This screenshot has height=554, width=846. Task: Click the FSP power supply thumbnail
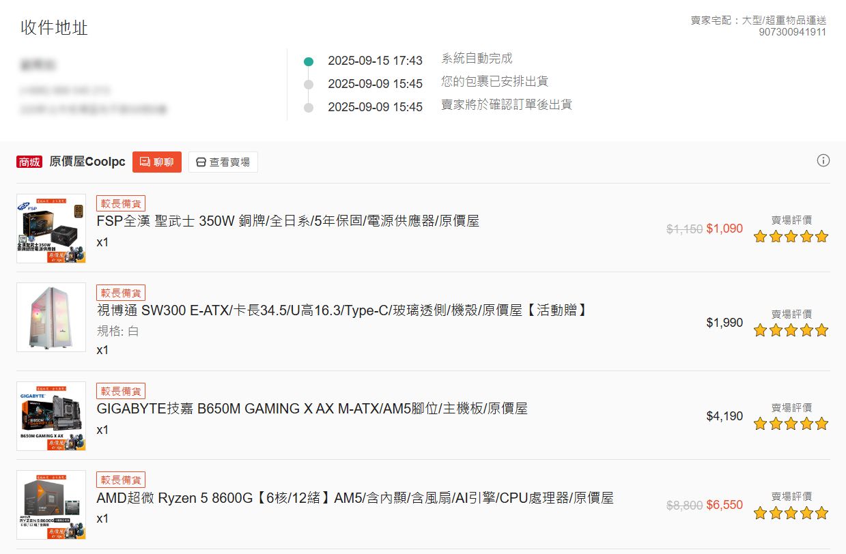51,229
